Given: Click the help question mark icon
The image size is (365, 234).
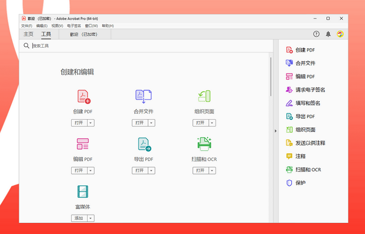Looking at the screenshot, I should tap(316, 34).
